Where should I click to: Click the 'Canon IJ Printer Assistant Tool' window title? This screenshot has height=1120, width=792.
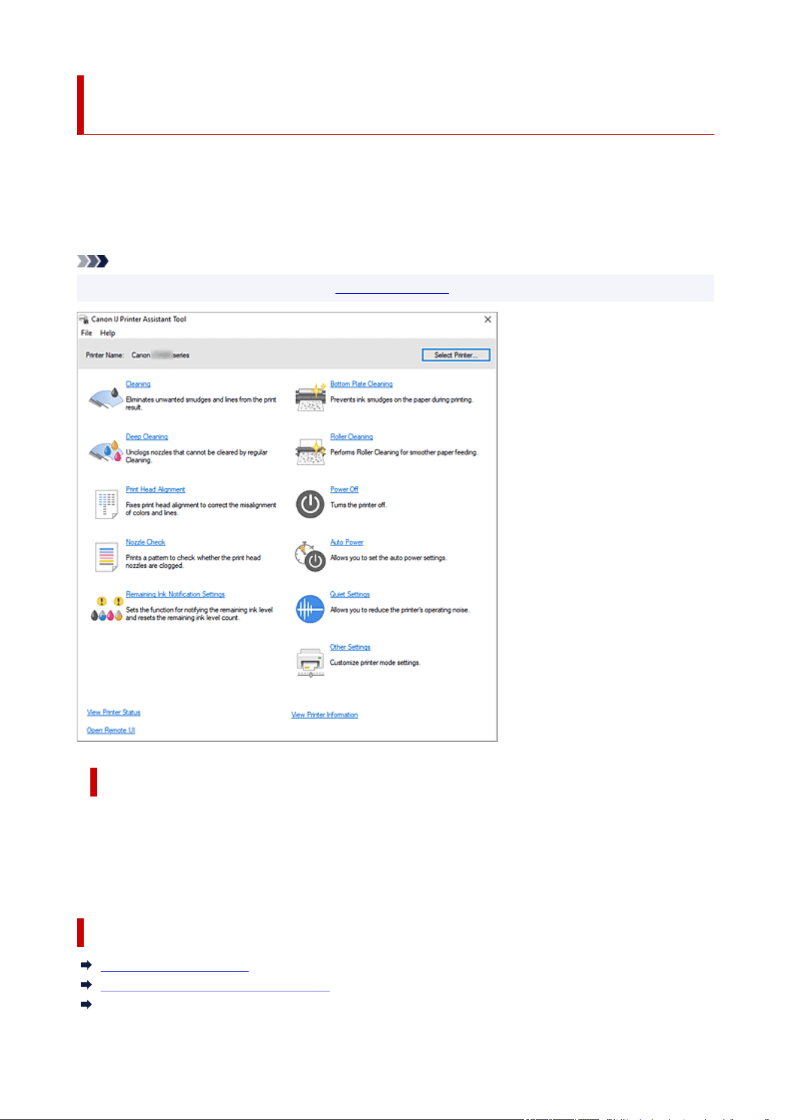tap(139, 319)
